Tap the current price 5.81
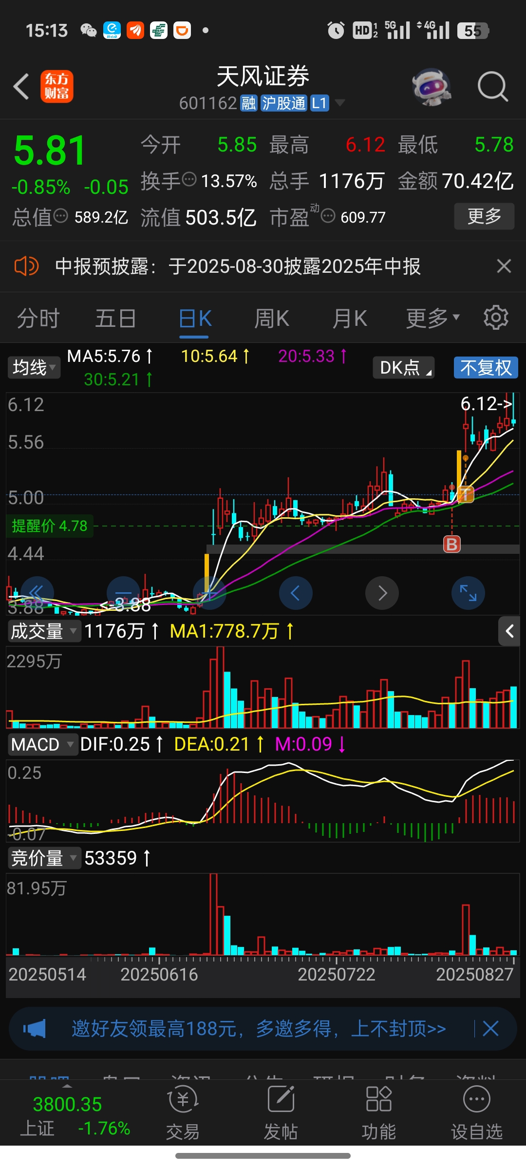Image resolution: width=526 pixels, height=1169 pixels. click(x=50, y=150)
